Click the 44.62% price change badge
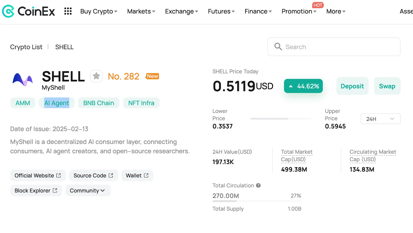The width and height of the screenshot is (413, 233). click(x=303, y=86)
